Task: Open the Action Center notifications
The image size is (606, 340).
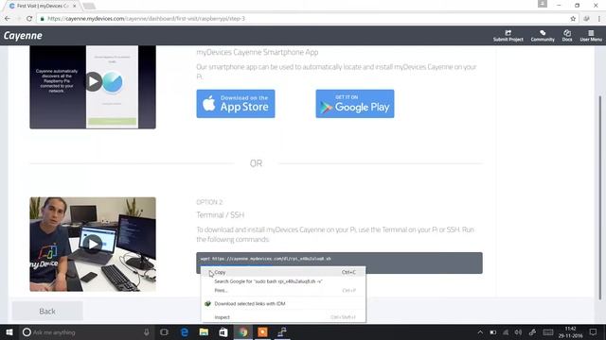Action: 593,331
